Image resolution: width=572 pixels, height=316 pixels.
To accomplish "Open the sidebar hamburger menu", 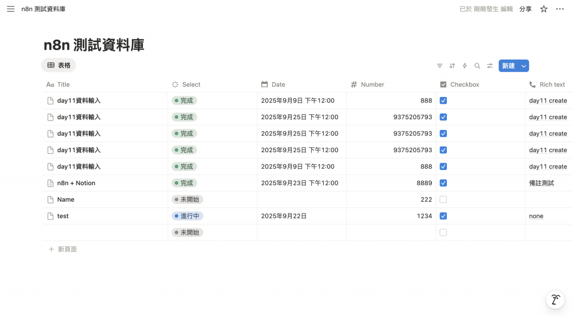I will pos(11,9).
